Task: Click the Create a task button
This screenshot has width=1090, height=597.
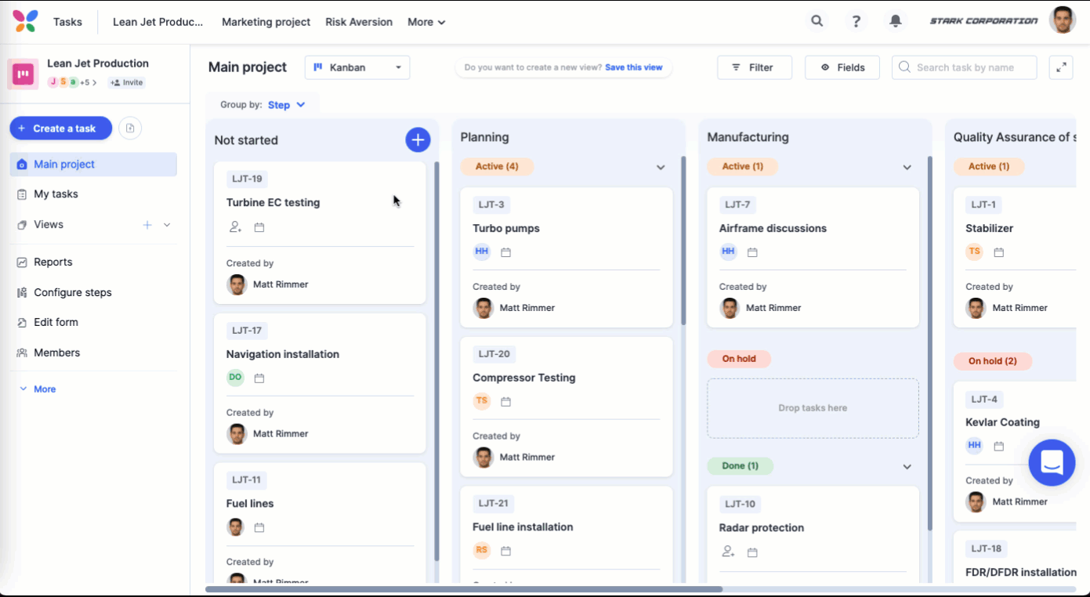Action: click(x=61, y=128)
